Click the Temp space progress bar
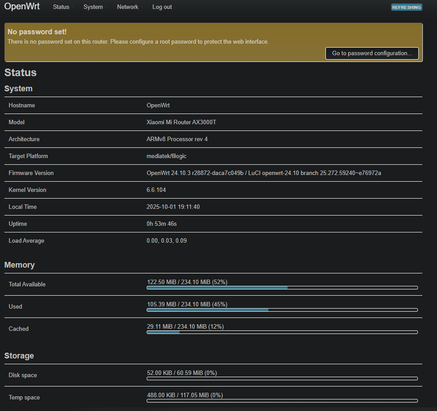 coord(282,401)
